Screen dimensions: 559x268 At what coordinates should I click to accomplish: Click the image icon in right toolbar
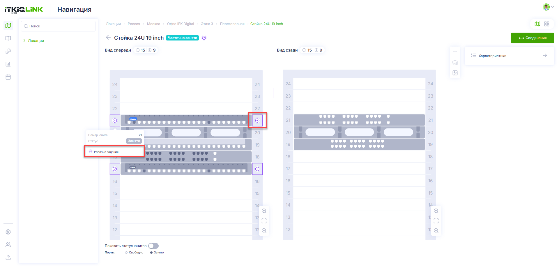coord(455,73)
